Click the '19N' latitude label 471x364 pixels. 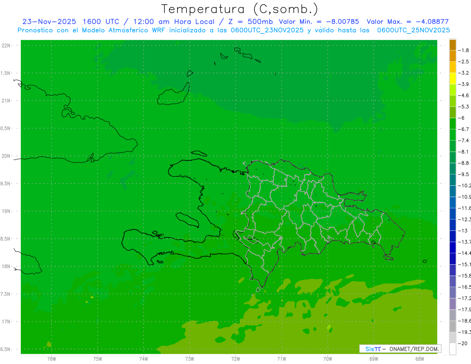click(7, 211)
